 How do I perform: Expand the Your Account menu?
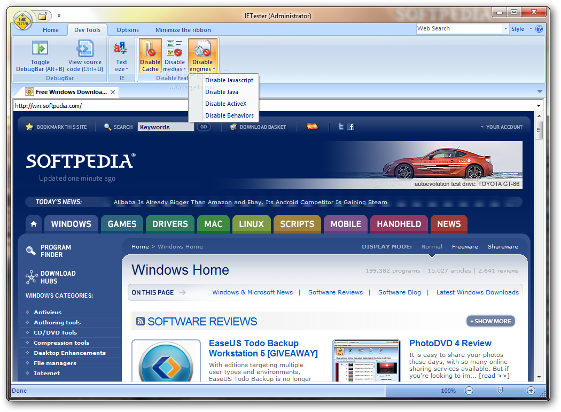tap(501, 127)
